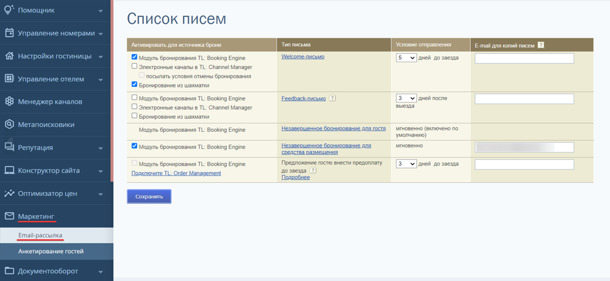Check Booking Engine for Feedback-письмо
The height and width of the screenshot is (281, 610).
[x=134, y=98]
